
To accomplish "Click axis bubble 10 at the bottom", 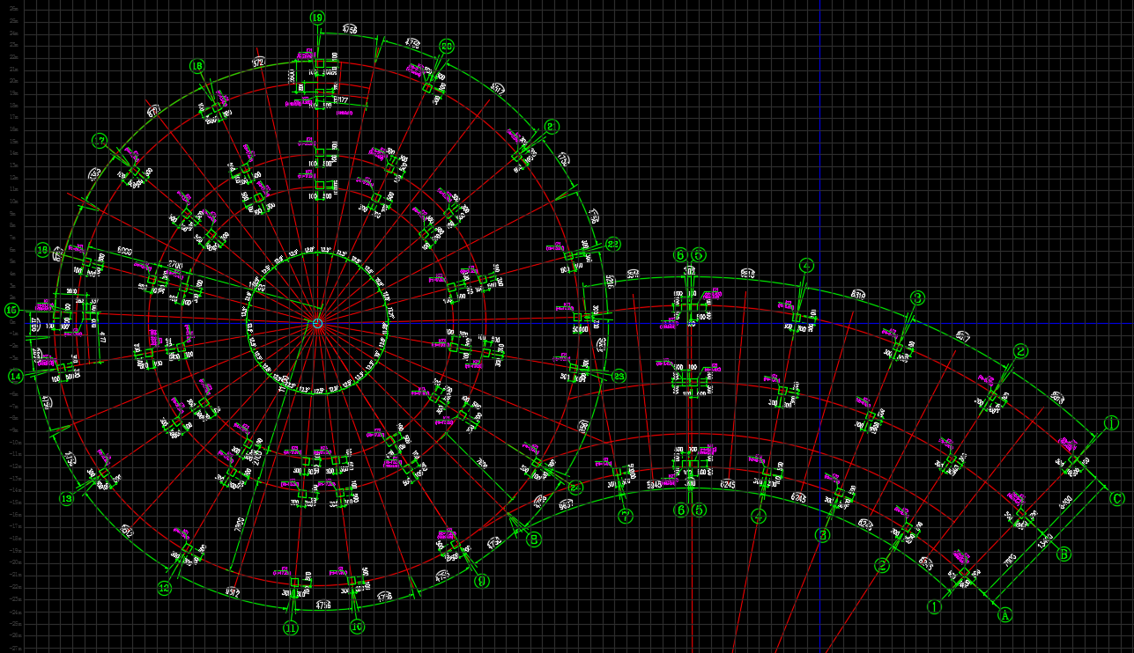I will point(357,627).
